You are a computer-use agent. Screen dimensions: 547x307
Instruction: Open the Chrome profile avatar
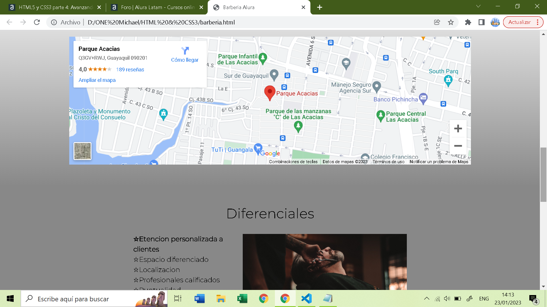click(495, 22)
